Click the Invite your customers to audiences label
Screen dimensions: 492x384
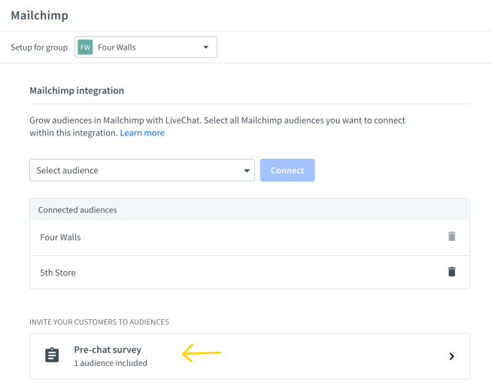pos(99,322)
